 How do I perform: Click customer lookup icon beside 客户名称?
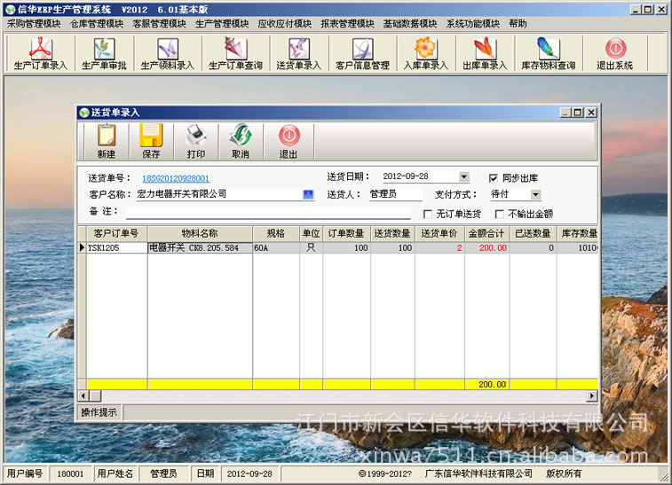308,195
